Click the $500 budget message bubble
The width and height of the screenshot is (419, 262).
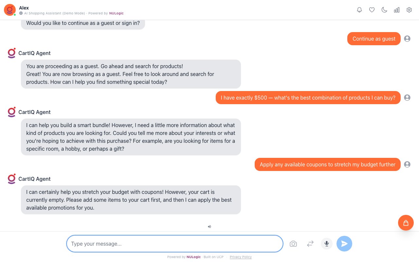(x=308, y=98)
